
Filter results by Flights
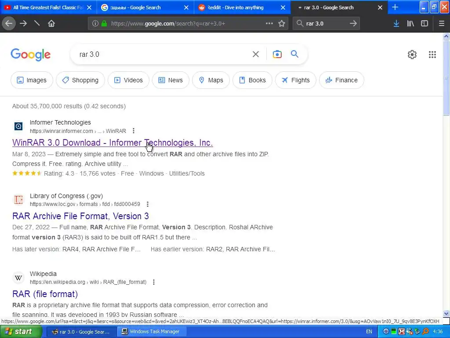point(296,80)
